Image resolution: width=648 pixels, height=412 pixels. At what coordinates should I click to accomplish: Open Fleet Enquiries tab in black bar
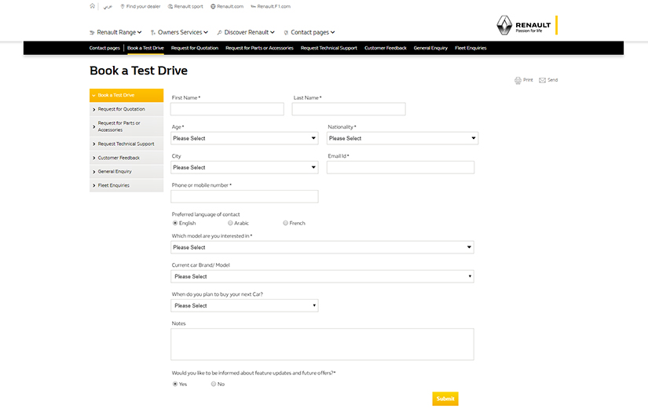pos(470,48)
